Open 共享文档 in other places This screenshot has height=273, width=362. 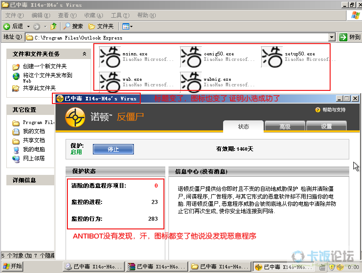tap(34, 140)
